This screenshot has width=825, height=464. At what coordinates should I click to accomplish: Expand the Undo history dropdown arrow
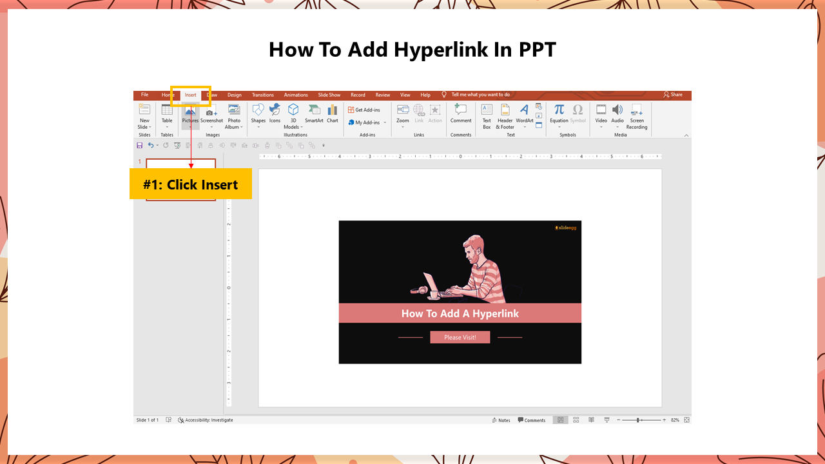tap(158, 146)
